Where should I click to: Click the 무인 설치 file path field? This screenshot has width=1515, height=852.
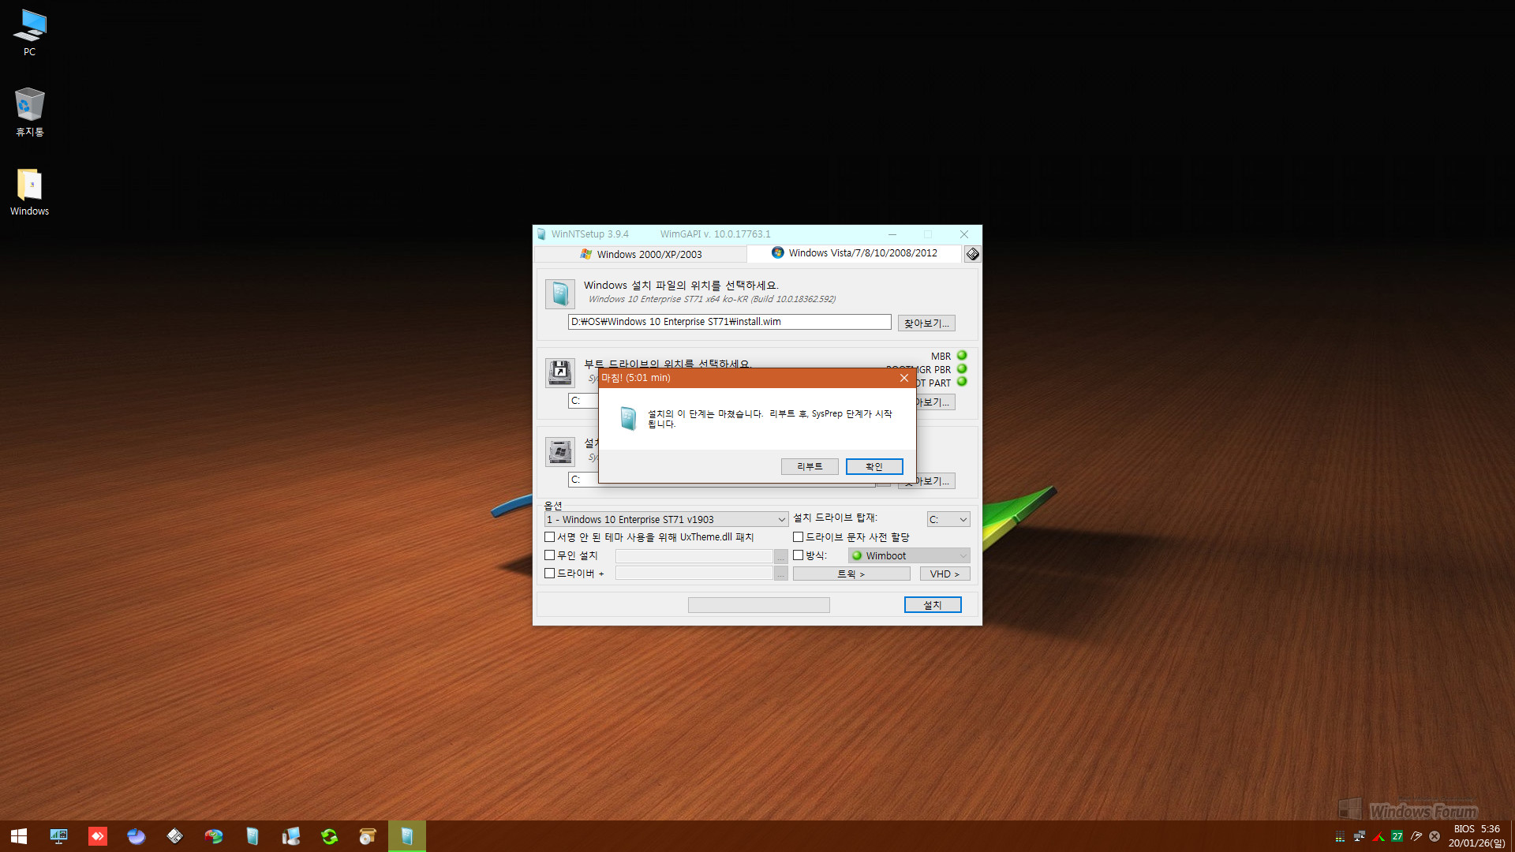tap(694, 556)
